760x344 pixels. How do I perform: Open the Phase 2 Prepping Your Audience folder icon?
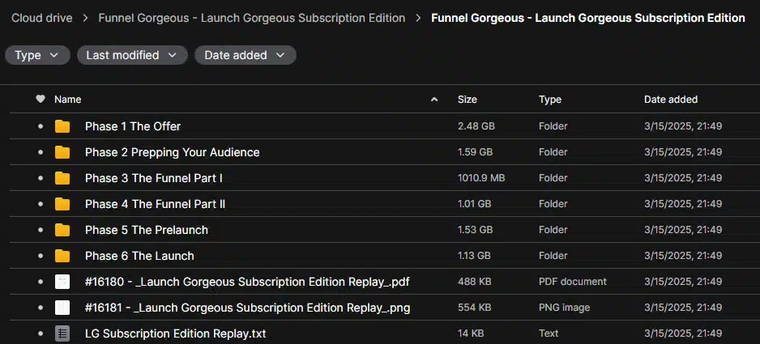click(62, 152)
